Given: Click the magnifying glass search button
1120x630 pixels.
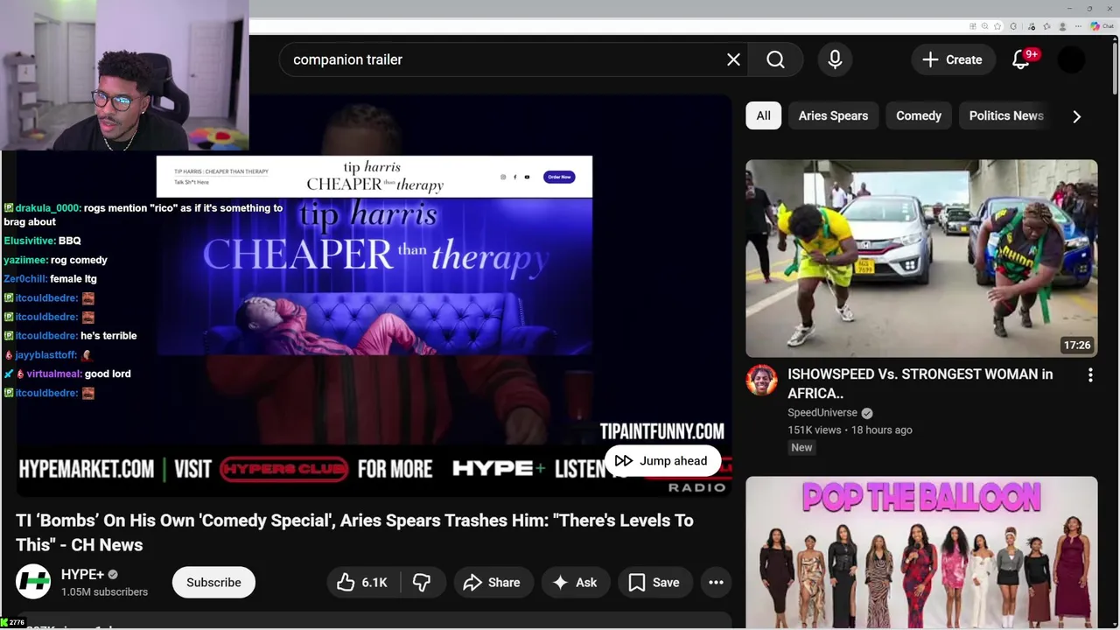Looking at the screenshot, I should coord(776,59).
